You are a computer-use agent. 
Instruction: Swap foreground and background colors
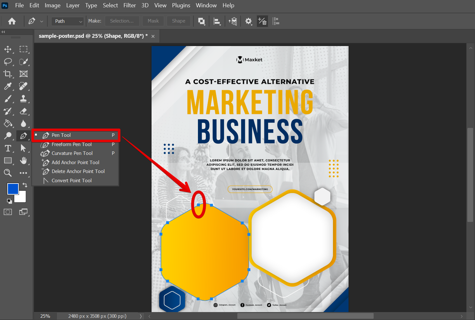tap(25, 185)
